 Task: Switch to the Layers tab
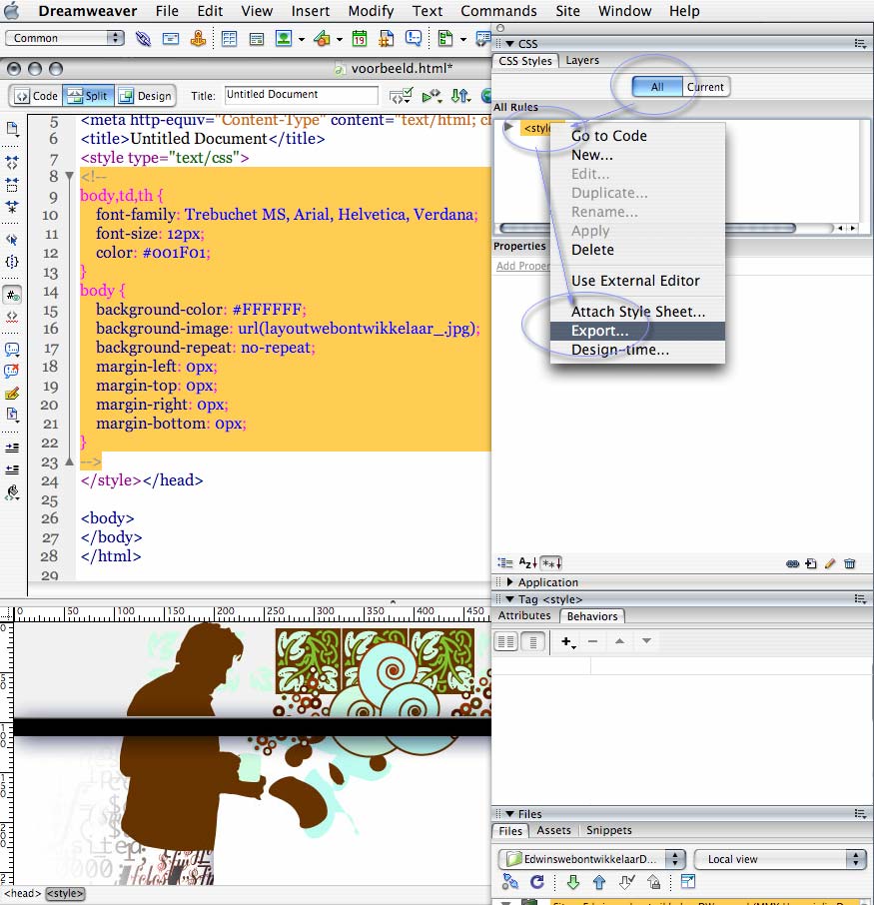pos(582,60)
